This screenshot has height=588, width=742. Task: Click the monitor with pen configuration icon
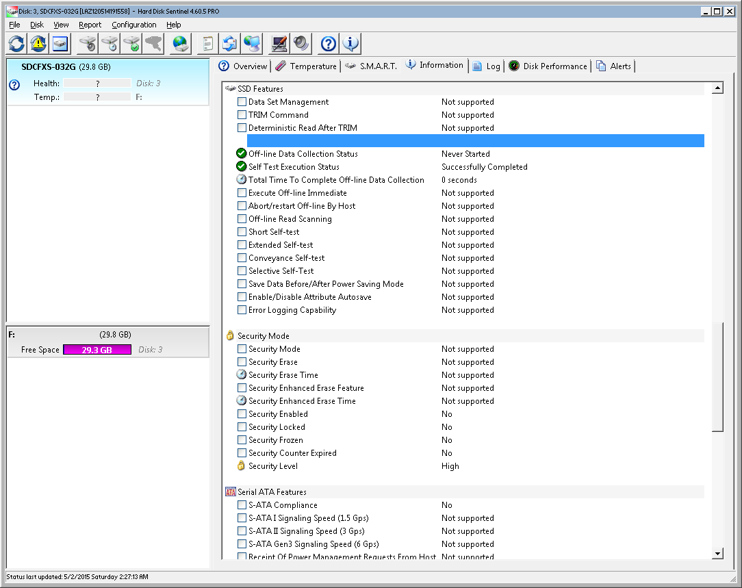coord(279,44)
